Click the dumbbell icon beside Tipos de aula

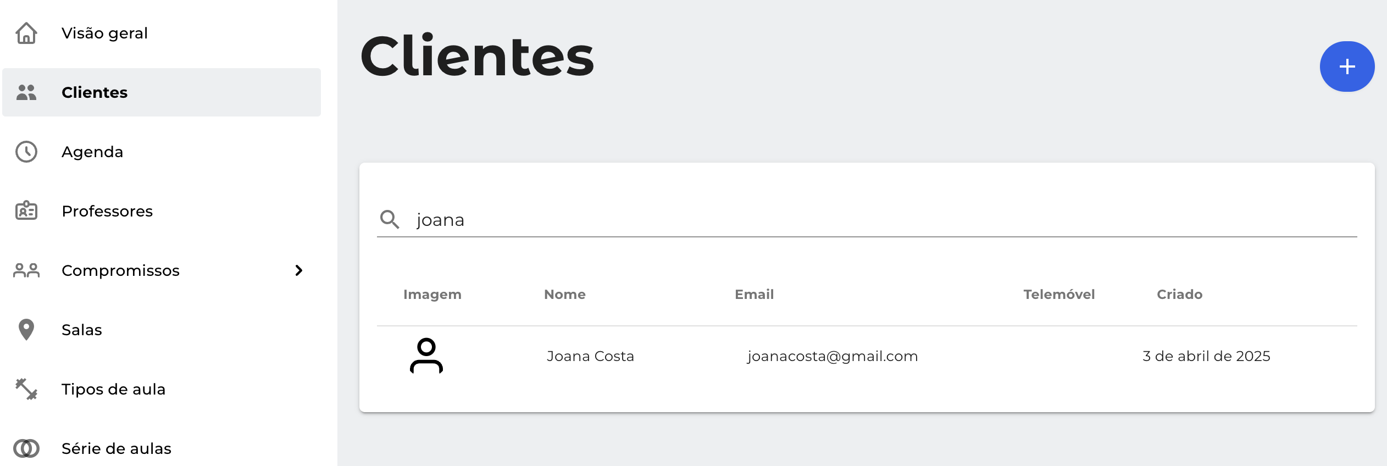(26, 389)
